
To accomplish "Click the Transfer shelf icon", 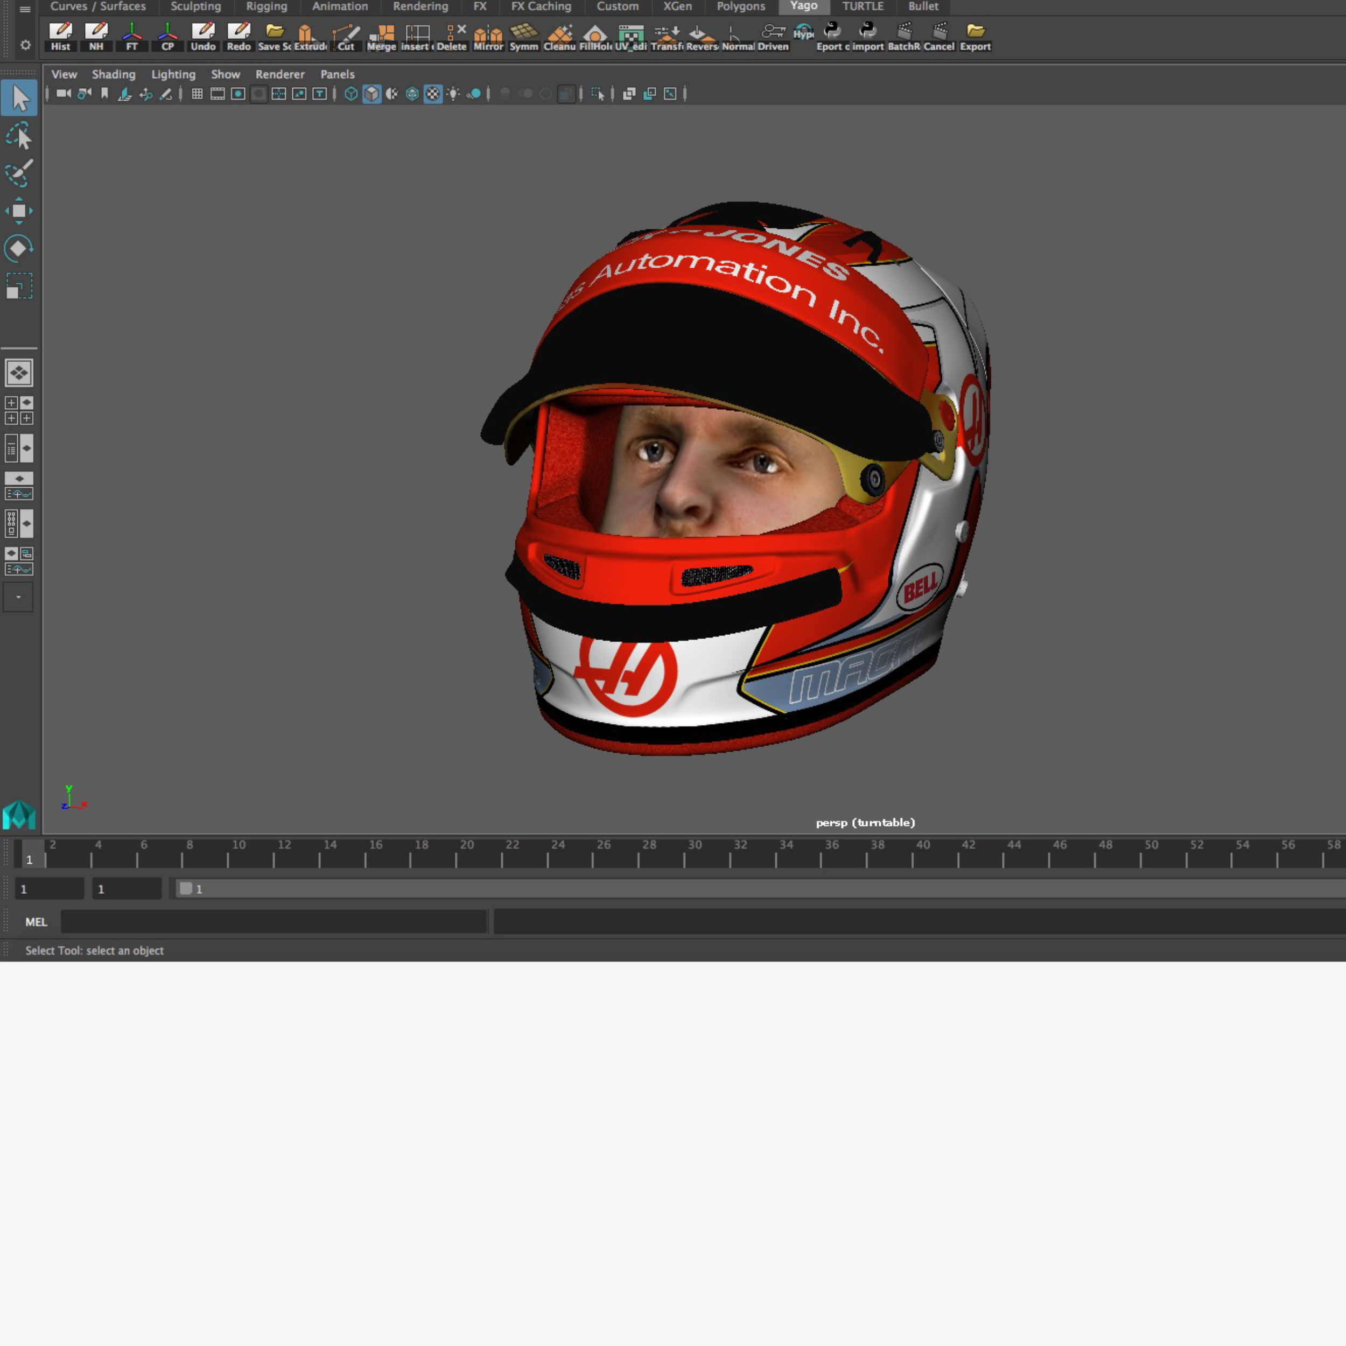I will [x=666, y=37].
